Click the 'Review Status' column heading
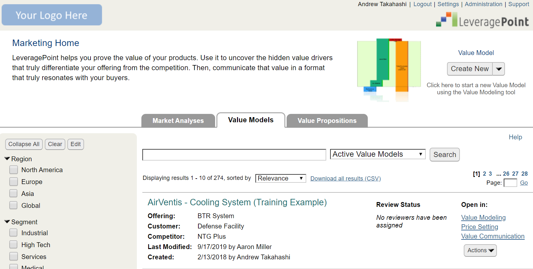The height and width of the screenshot is (269, 533). point(398,205)
